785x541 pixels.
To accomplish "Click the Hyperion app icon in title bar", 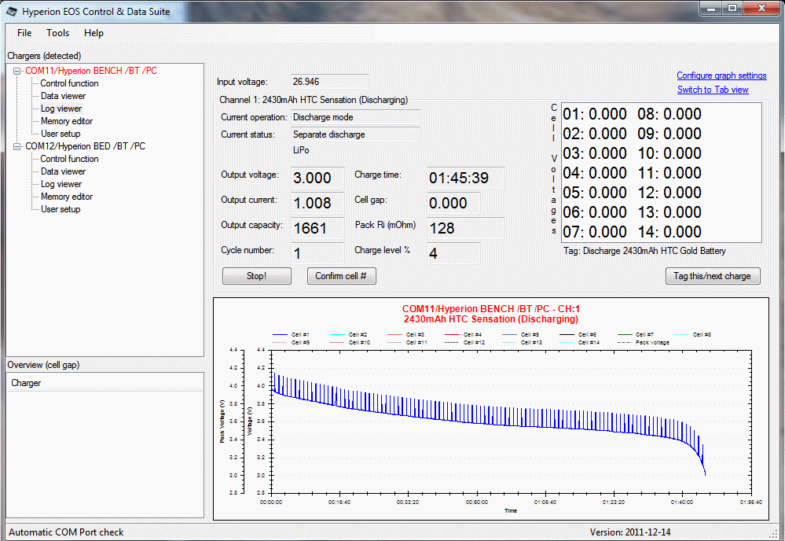I will (x=12, y=13).
